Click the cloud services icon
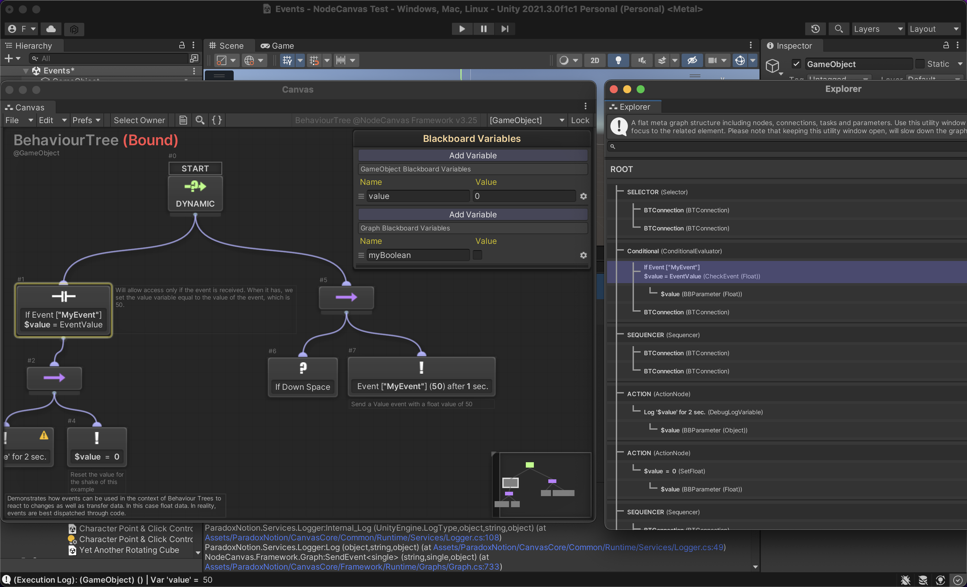This screenshot has width=967, height=587. (51, 29)
